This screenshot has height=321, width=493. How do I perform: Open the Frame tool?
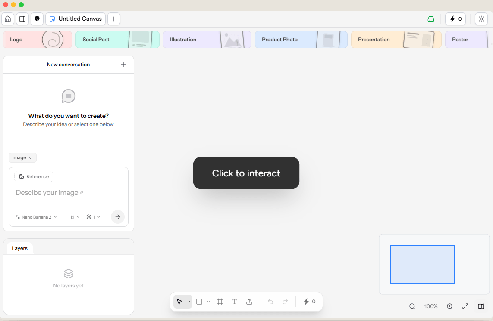click(x=220, y=302)
